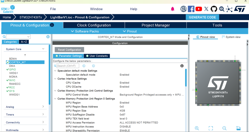
Task: Open the X social link icon
Action: [x=206, y=9]
